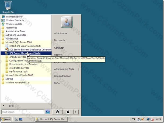Image resolution: width=164 pixels, height=123 pixels.
Task: Click the Start Search input box
Action: coord(23,112)
